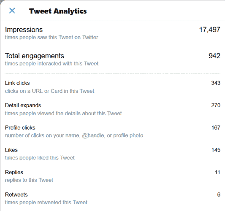Click the 'clicks on a URL or Card' description

click(50, 91)
